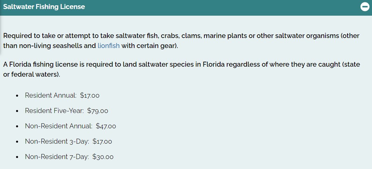Screen dimensions: 372x169
Task: Click the $30.00 price
Action: pyautogui.click(x=103, y=157)
